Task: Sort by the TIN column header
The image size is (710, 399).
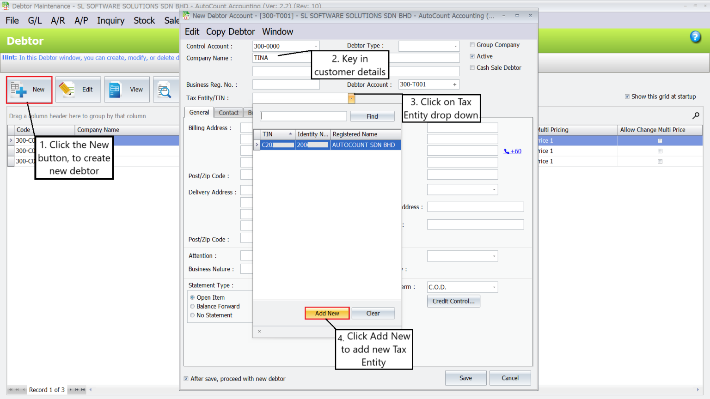Action: coord(277,134)
